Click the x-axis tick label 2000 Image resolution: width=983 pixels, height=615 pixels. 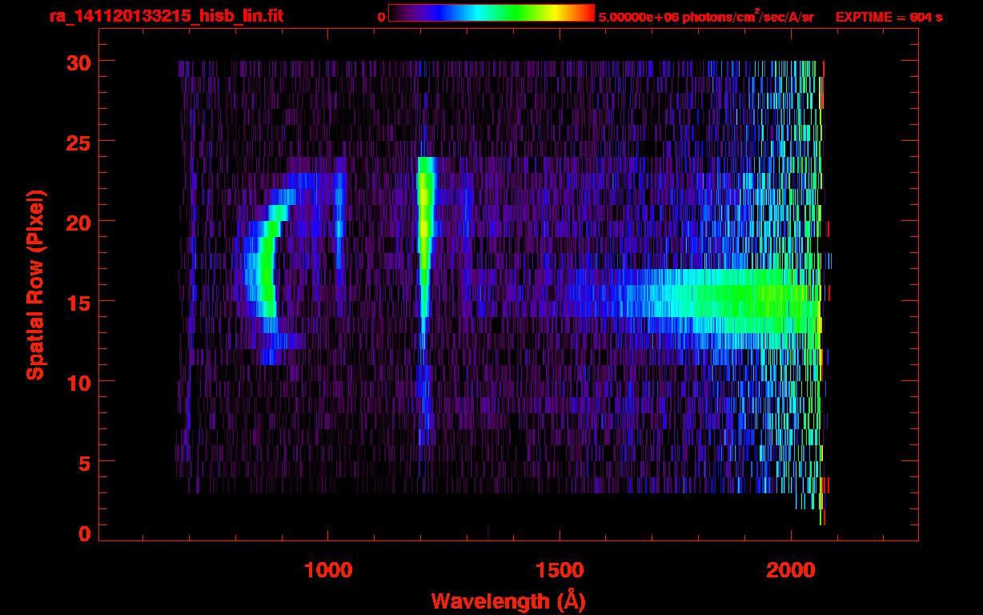tap(790, 569)
